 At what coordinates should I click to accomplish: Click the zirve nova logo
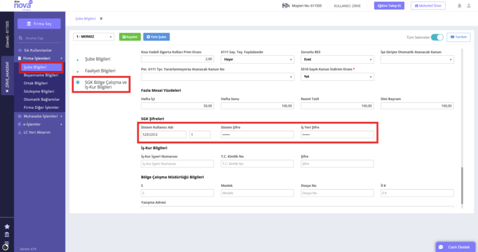point(23,5)
